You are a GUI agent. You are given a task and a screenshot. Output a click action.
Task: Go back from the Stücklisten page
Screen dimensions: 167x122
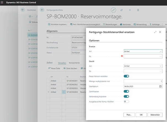click(x=23, y=10)
